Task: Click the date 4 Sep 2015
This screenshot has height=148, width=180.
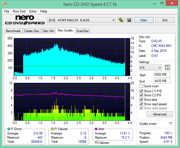Action: pyautogui.click(x=159, y=51)
